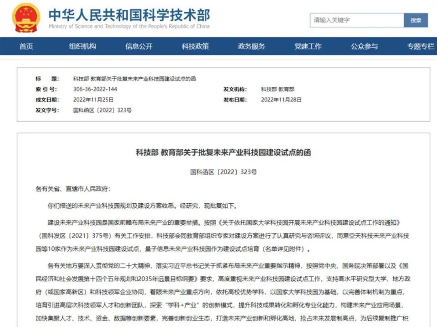437x327 pixels.
Task: Open the 公众参与 navigation menu item
Action: (365, 46)
